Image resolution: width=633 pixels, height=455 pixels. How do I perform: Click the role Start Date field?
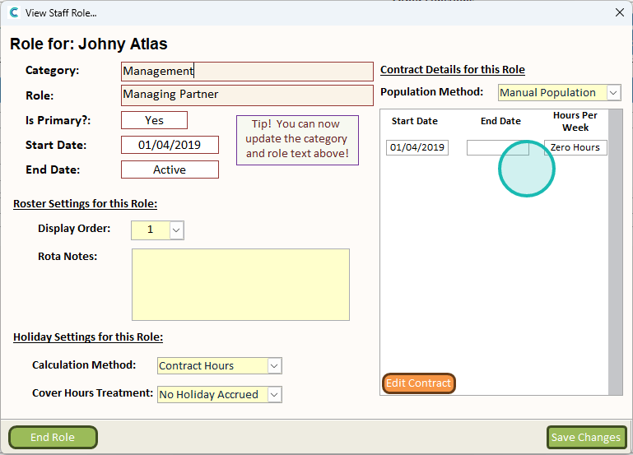[170, 145]
